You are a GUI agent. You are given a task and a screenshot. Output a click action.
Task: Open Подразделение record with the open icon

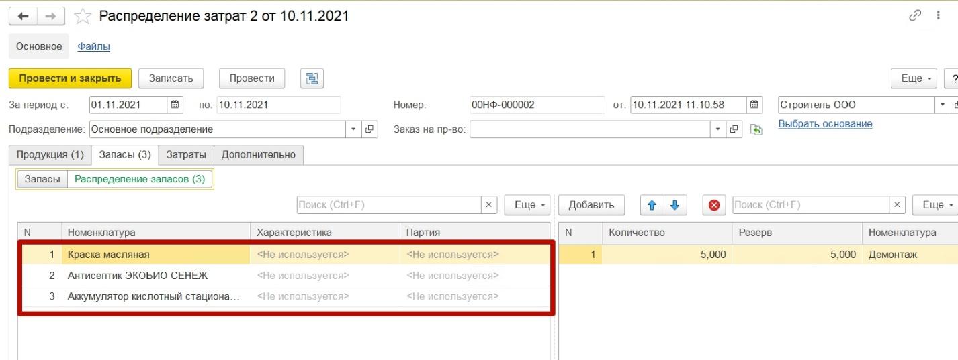(x=370, y=129)
